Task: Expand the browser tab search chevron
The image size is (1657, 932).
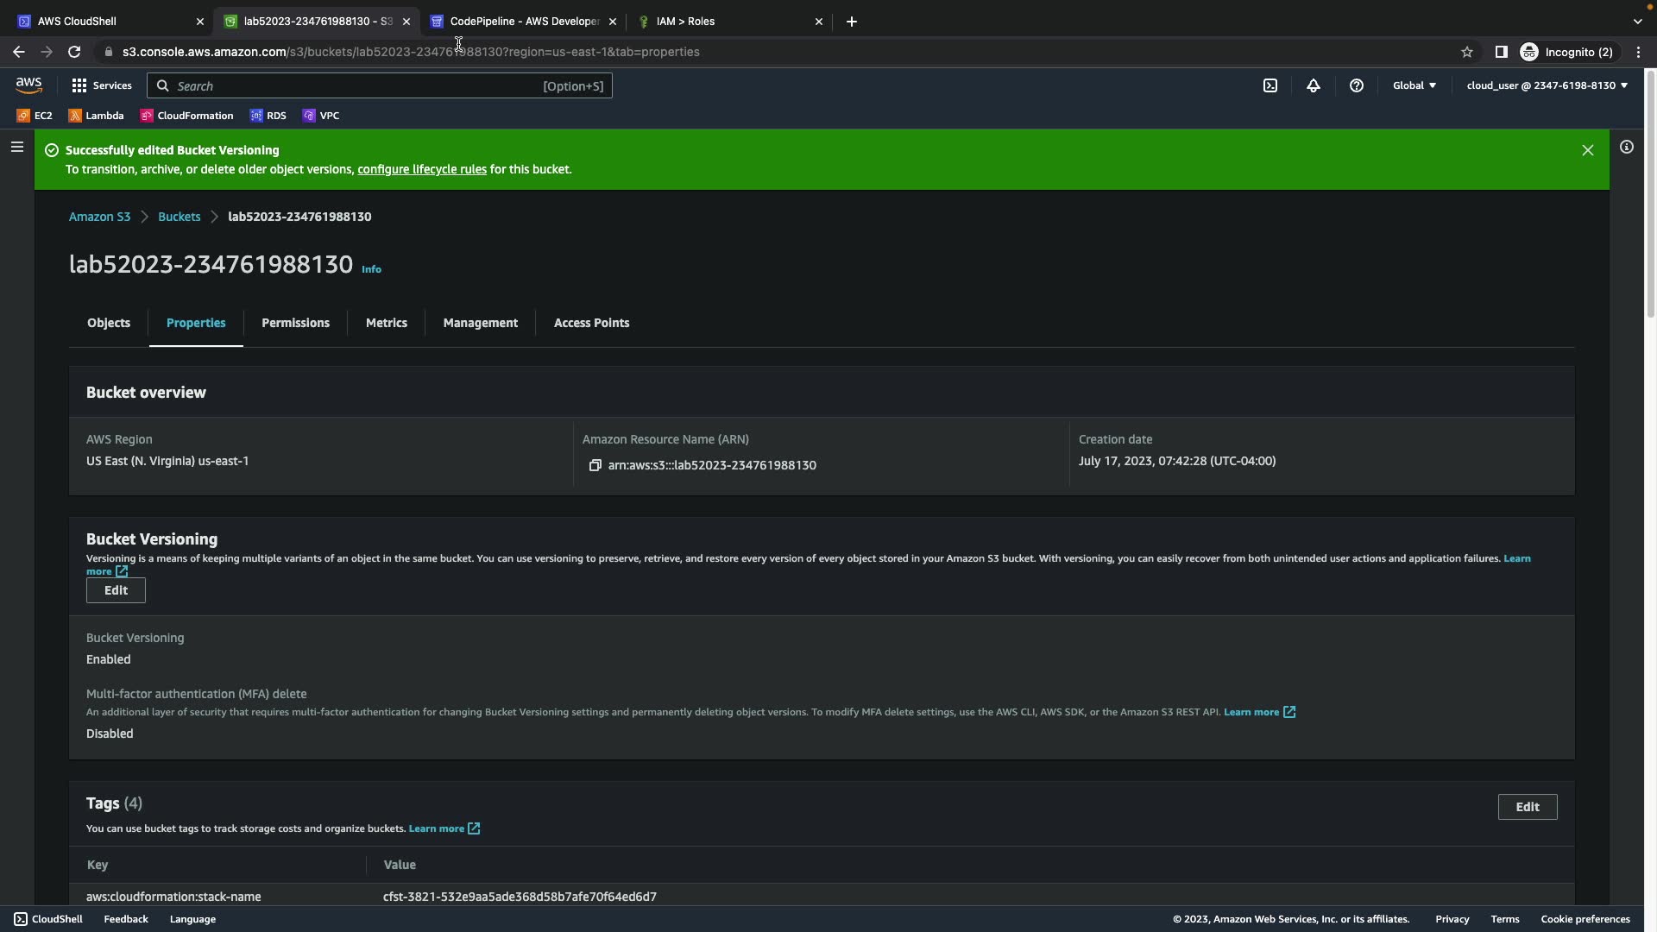Action: coord(1637,22)
